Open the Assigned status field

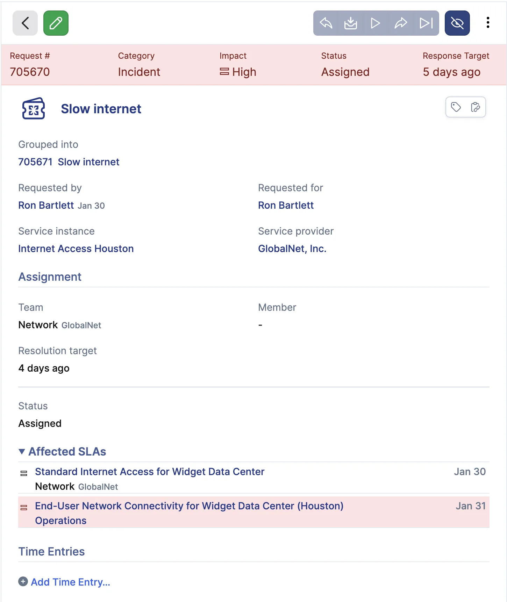345,72
